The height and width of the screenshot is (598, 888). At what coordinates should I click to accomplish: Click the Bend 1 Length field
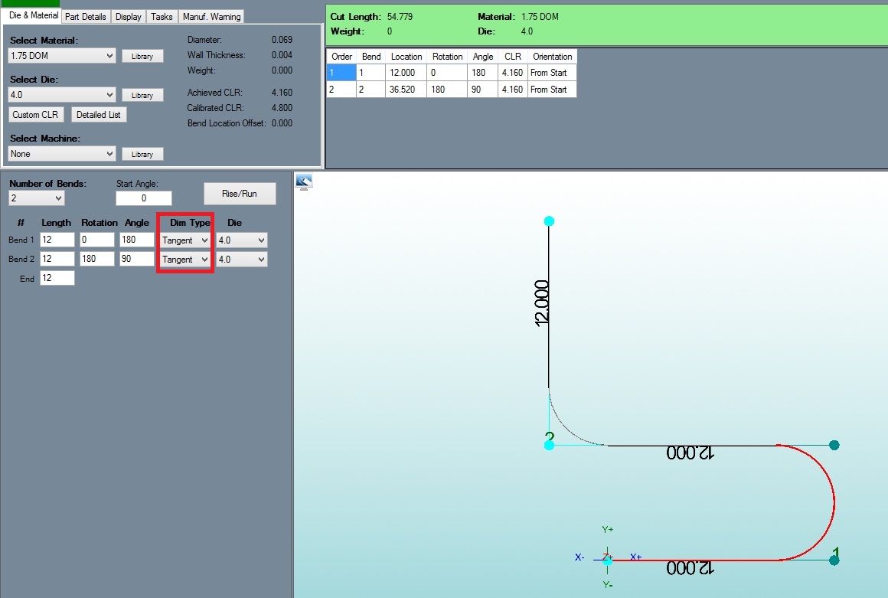57,240
